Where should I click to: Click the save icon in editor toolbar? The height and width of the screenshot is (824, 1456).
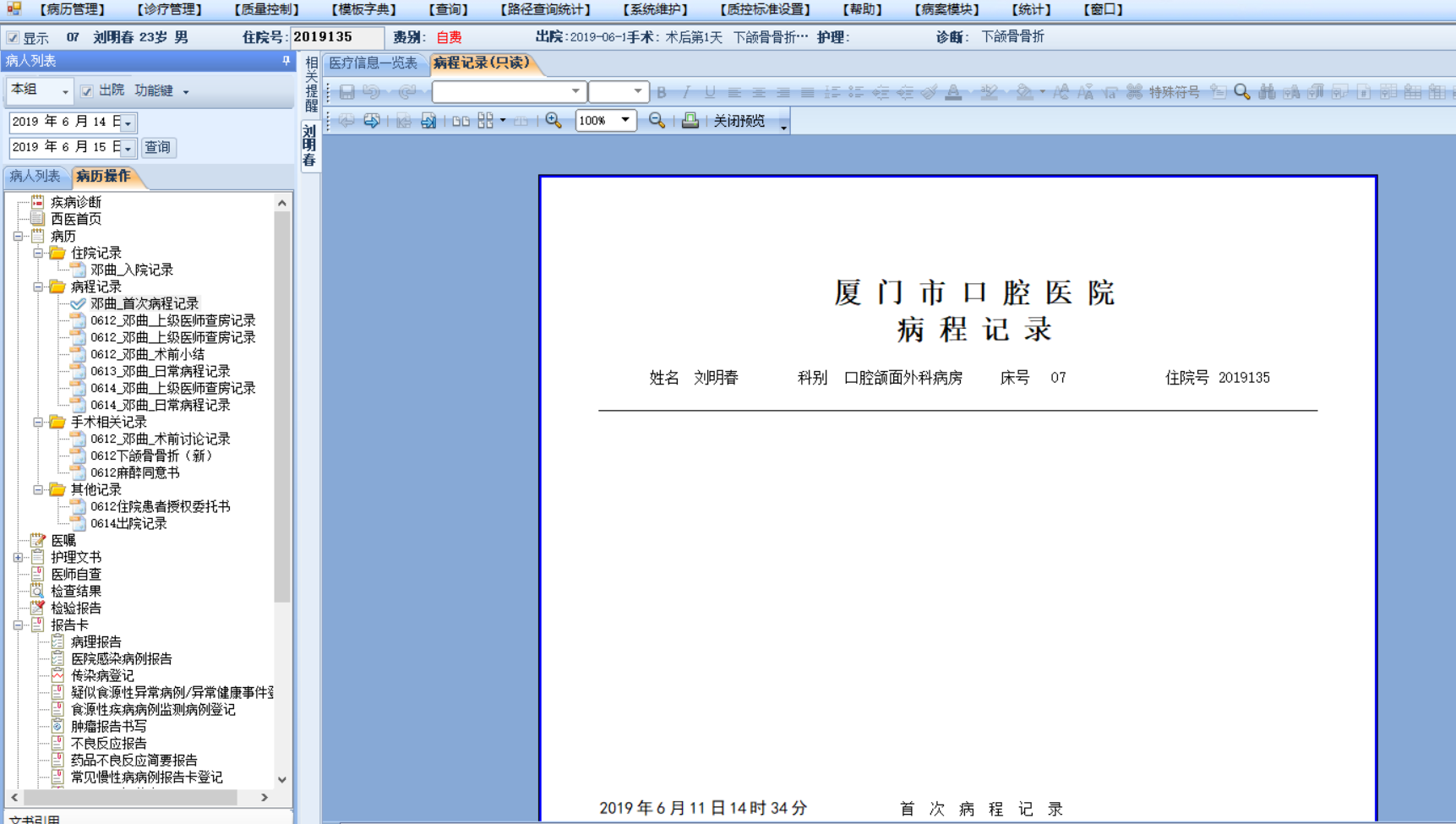[346, 92]
